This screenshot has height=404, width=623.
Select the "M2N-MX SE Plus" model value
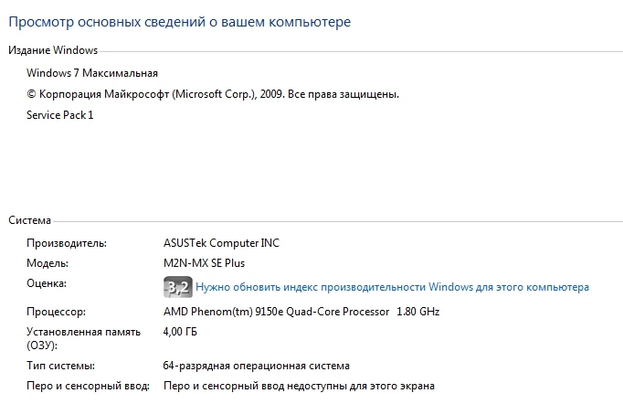204,263
